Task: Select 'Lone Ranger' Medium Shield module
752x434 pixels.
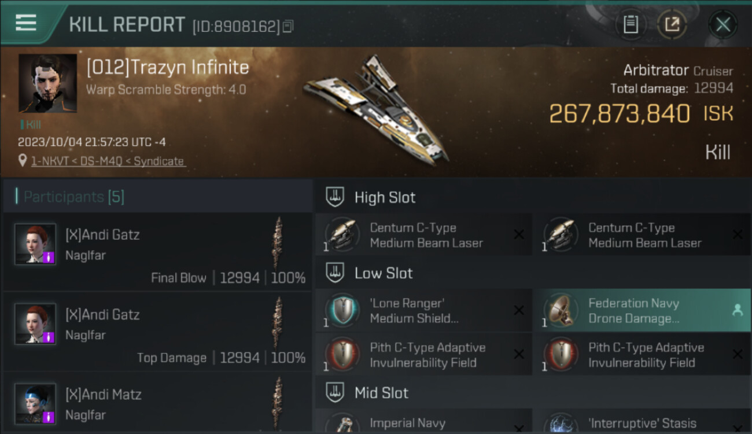Action: 423,311
